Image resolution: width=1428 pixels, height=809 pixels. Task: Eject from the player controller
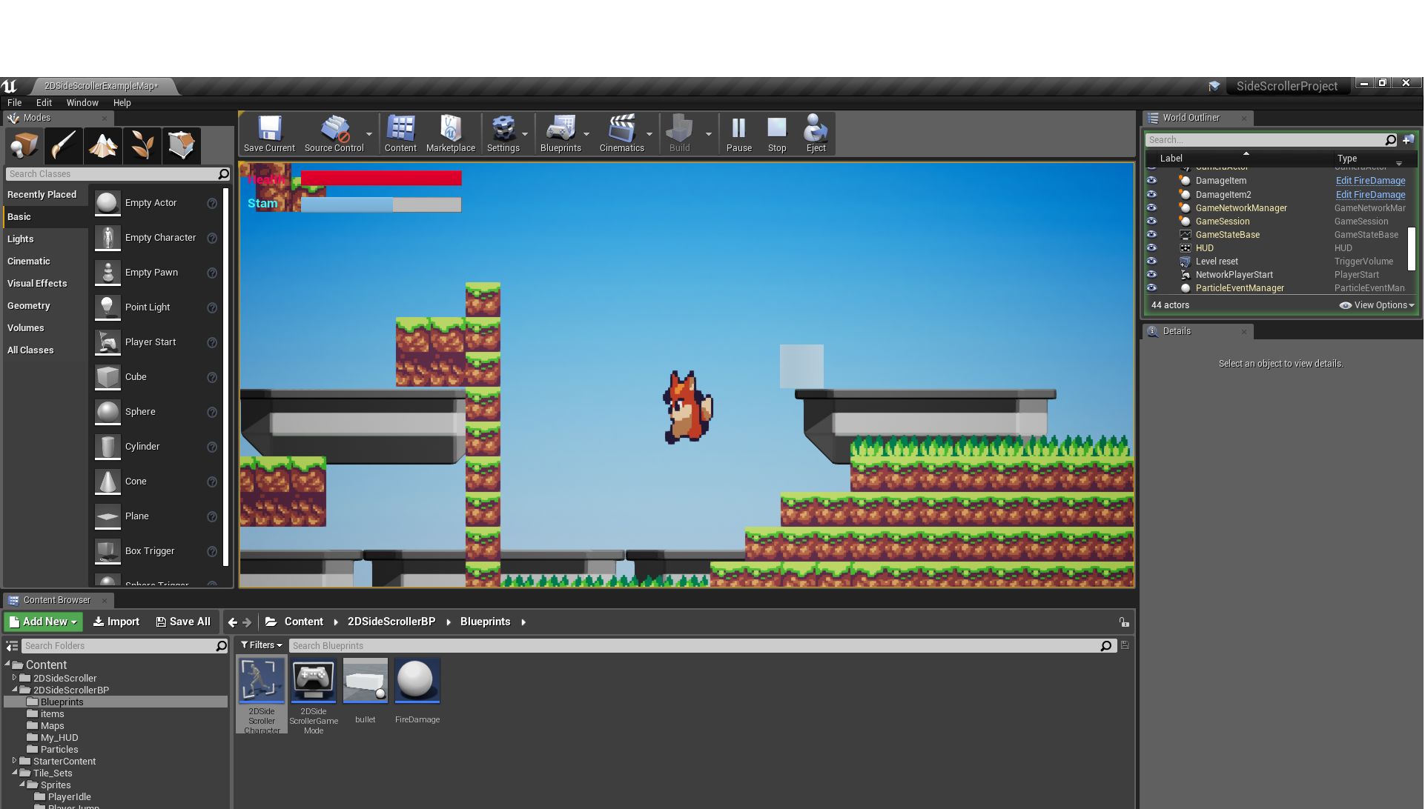tap(816, 133)
